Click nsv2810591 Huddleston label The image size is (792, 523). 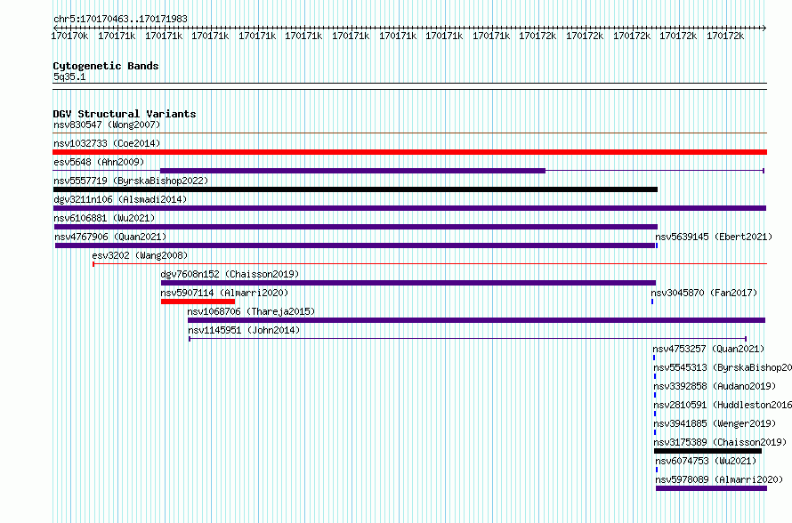[723, 405]
